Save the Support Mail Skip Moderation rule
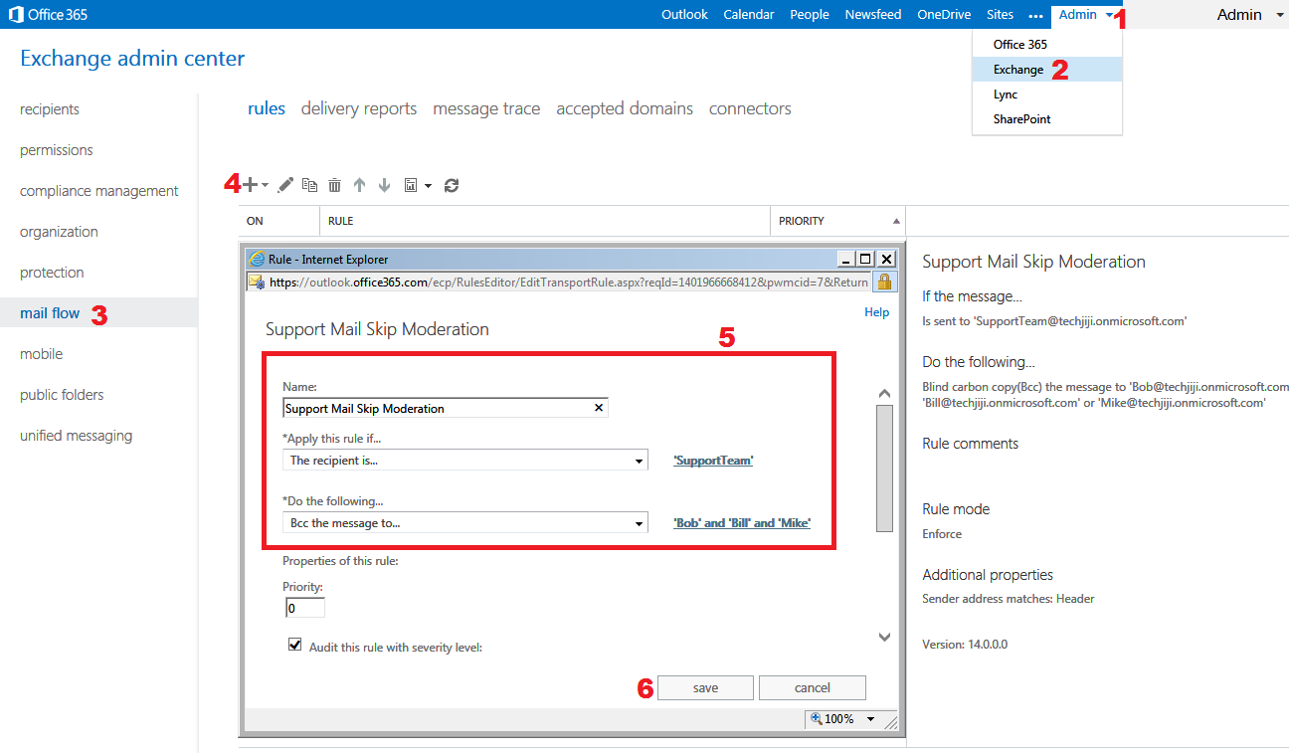The width and height of the screenshot is (1289, 753). coord(705,687)
